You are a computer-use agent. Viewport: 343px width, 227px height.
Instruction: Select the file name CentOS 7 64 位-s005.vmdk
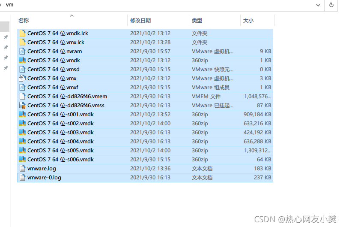61,150
